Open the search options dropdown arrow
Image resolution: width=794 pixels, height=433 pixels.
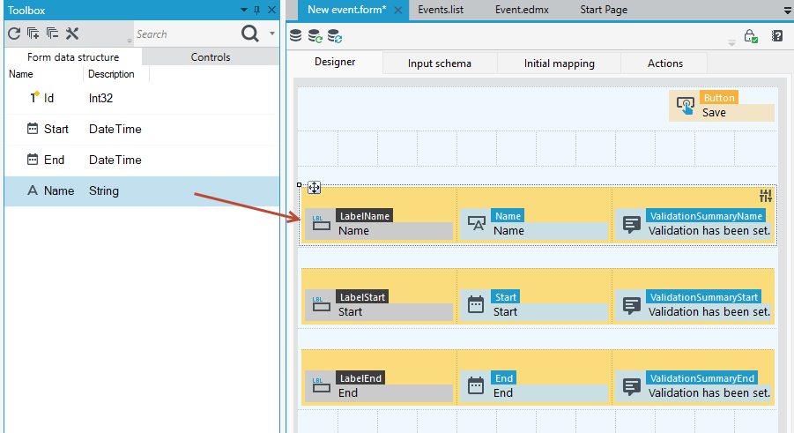(x=272, y=34)
